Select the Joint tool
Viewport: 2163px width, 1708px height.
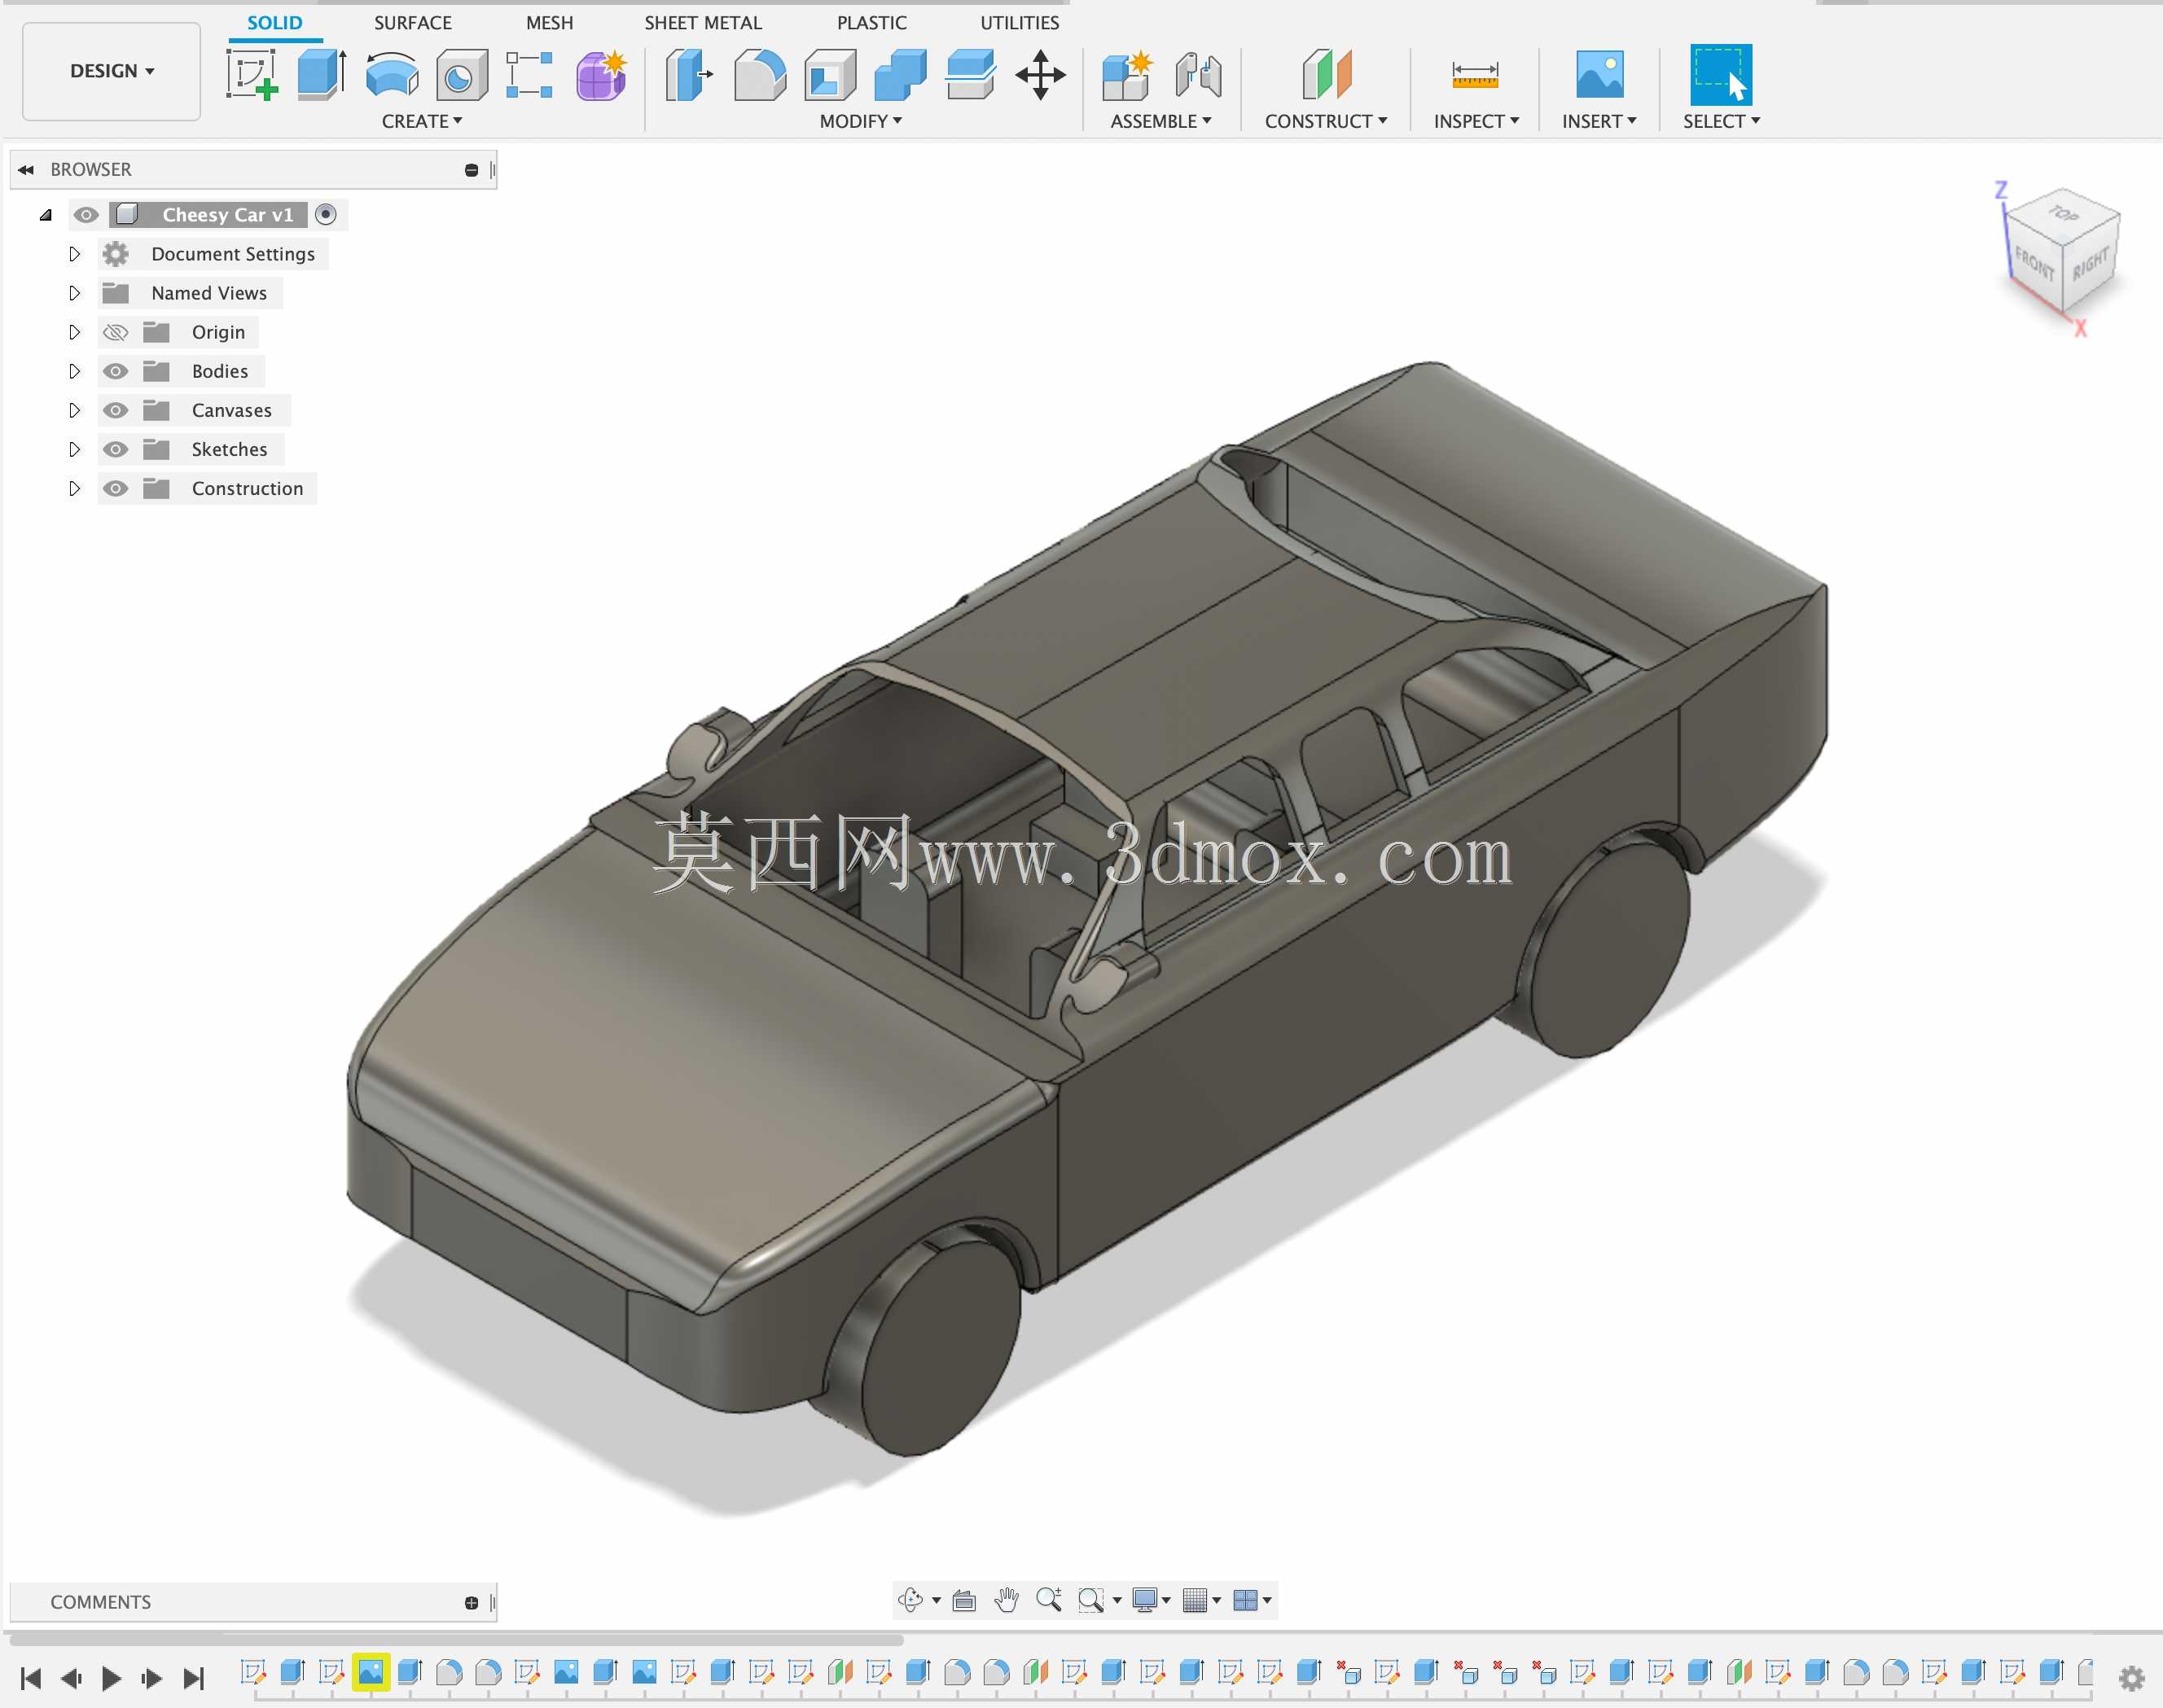(1198, 75)
